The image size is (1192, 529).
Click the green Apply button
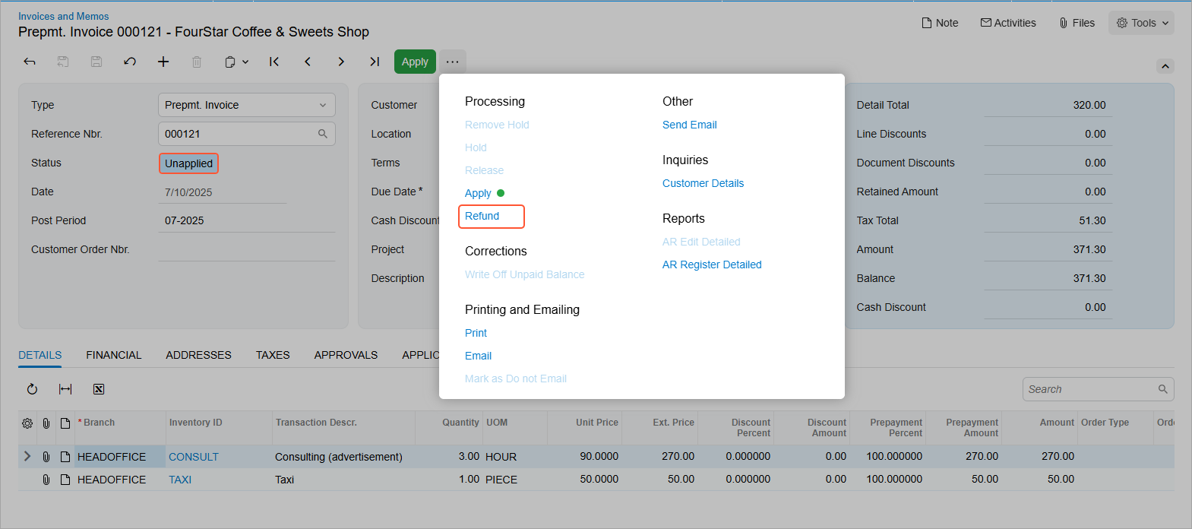point(415,62)
